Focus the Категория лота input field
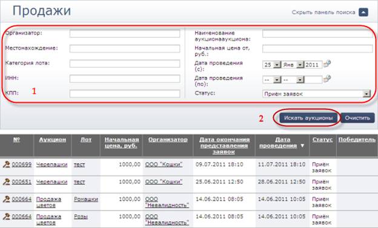Image resolution: width=378 pixels, height=228 pixels. pos(125,64)
